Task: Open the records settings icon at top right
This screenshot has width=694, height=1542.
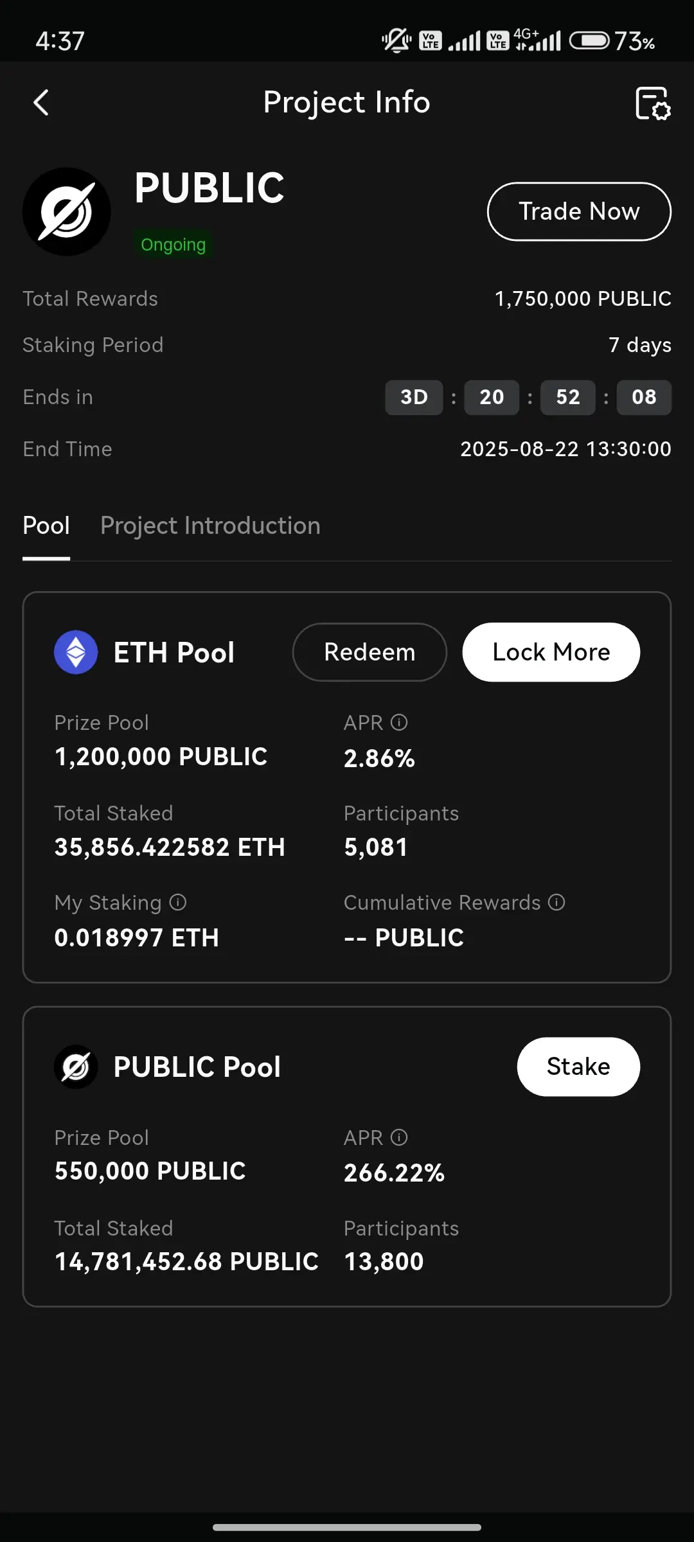Action: pyautogui.click(x=653, y=103)
